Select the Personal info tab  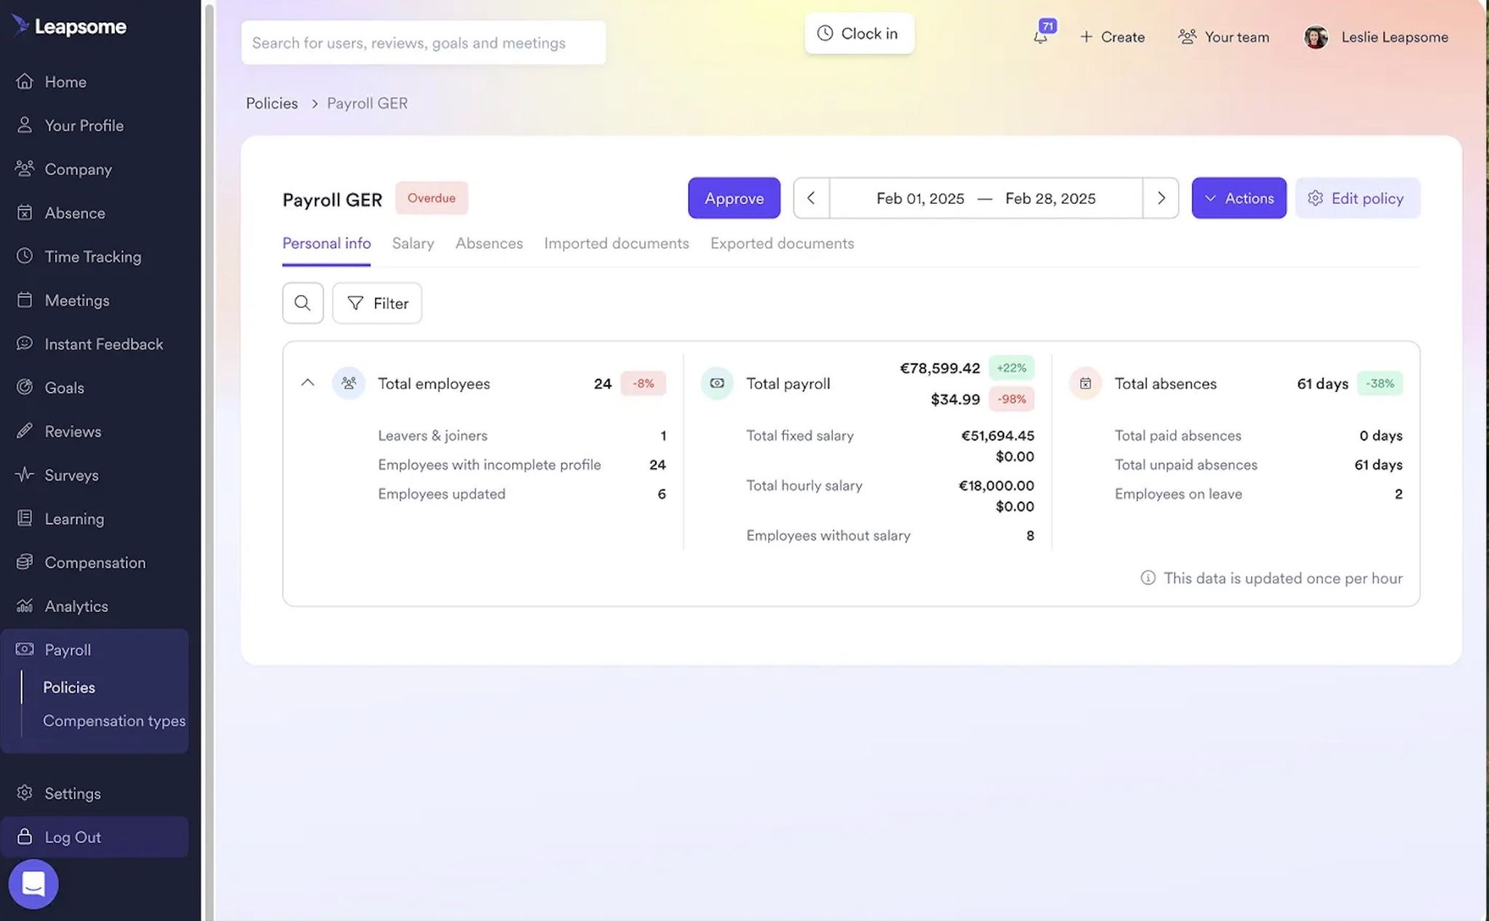[x=326, y=244]
